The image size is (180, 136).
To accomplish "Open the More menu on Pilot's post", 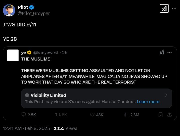I will click(174, 9).
